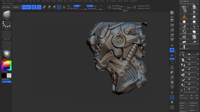Collapse the Subtool panel header

pyautogui.click(x=182, y=52)
